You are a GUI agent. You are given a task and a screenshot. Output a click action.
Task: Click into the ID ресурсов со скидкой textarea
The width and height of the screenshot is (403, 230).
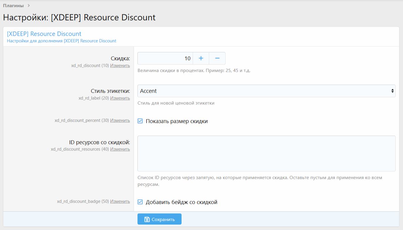coord(266,153)
